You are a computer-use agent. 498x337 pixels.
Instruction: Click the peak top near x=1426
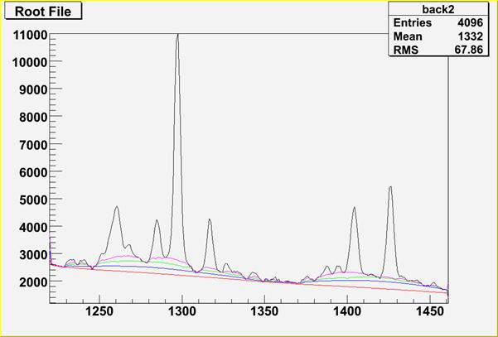tap(390, 187)
